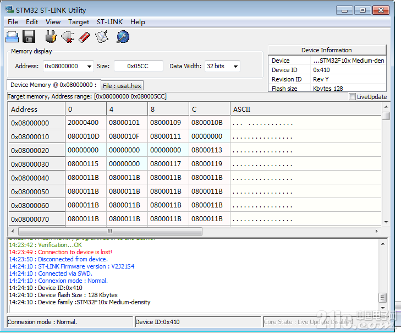Click the horizontal scrollbar thumb in memory grid
This screenshot has width=401, height=334.
[x=110, y=232]
